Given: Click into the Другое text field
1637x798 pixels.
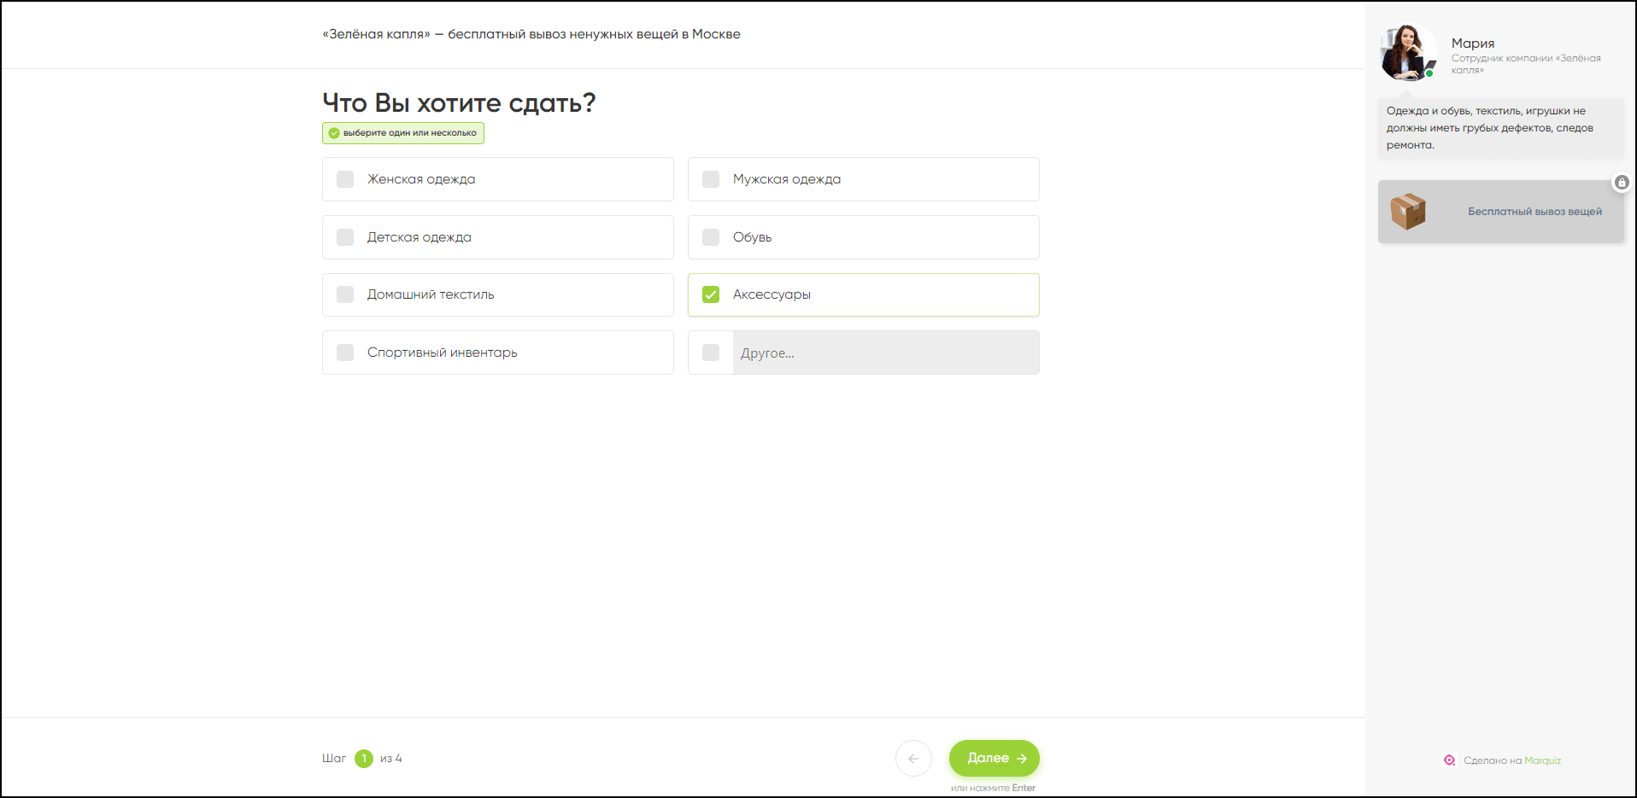Looking at the screenshot, I should 885,352.
